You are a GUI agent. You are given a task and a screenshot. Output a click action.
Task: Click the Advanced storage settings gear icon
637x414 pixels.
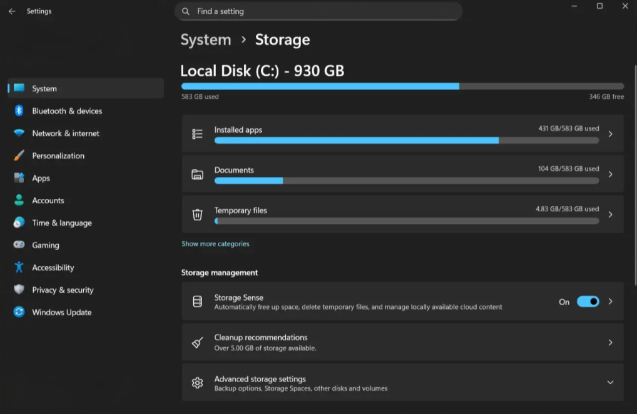(x=198, y=382)
